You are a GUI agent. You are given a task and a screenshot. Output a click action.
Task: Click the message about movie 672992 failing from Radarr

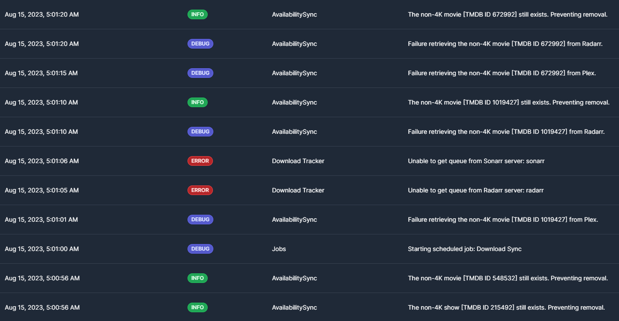pyautogui.click(x=506, y=43)
